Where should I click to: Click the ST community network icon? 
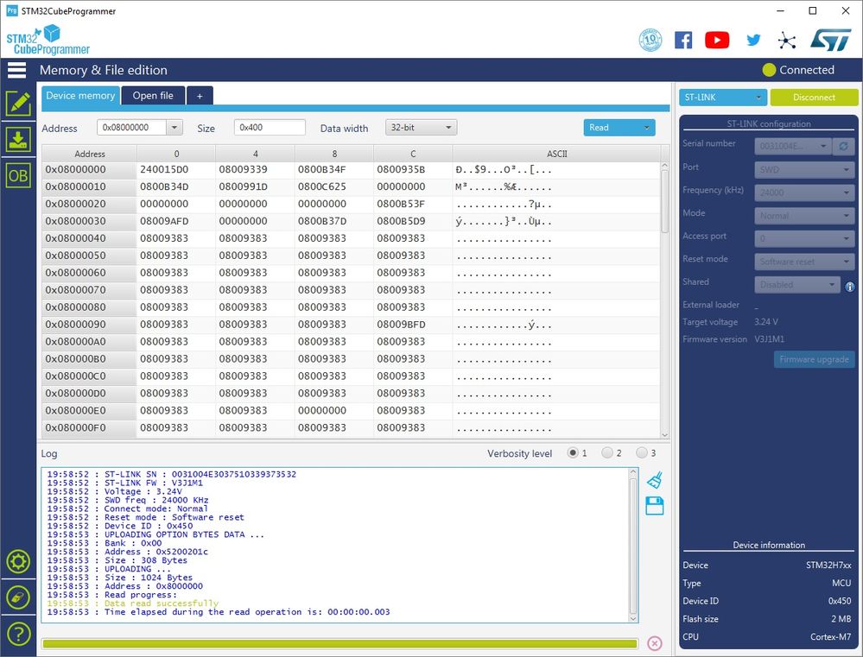click(787, 41)
